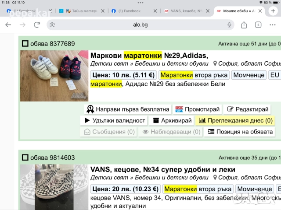Click the browser forward arrow

(x=22, y=24)
